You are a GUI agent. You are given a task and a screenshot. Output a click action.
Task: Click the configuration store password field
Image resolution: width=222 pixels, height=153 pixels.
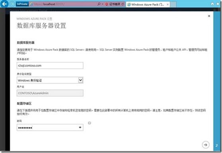tap(50, 127)
